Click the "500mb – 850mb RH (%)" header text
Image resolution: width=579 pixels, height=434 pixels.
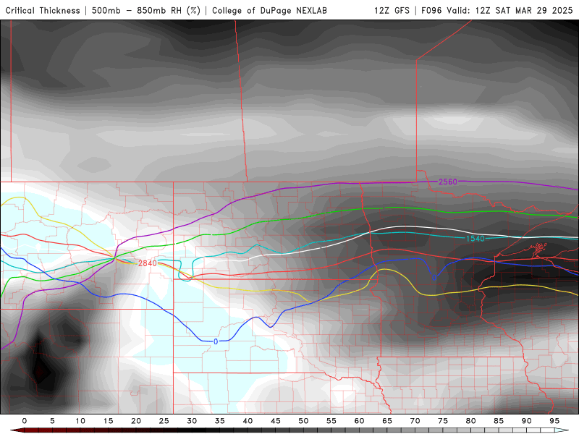pos(146,10)
